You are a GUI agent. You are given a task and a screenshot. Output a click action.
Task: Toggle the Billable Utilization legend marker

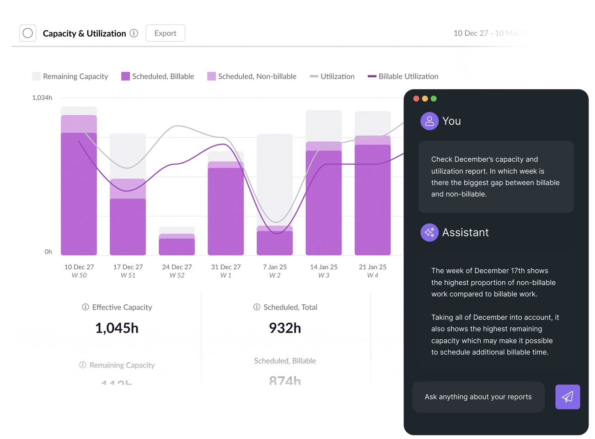point(372,76)
